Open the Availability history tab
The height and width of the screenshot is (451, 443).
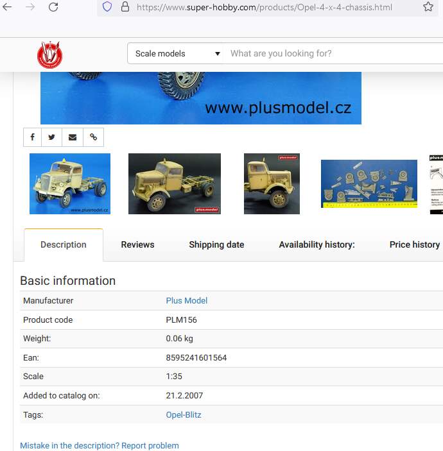(x=317, y=245)
